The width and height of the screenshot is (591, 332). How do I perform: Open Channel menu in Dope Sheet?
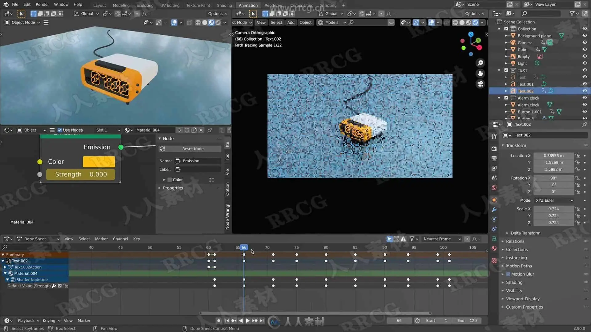(x=120, y=239)
